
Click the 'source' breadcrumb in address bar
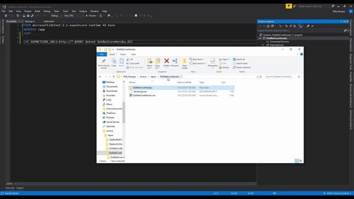(143, 77)
